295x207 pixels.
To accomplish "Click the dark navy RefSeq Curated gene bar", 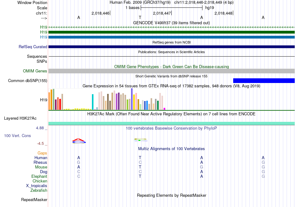I will 171,47.
